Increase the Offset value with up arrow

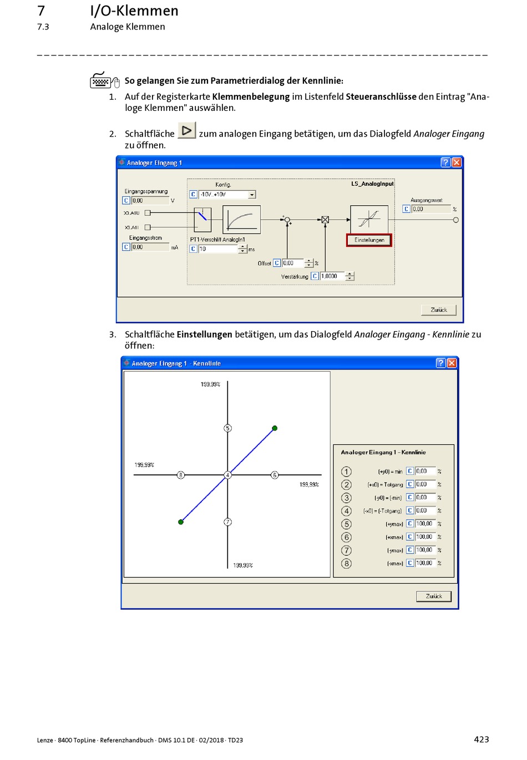tap(309, 261)
